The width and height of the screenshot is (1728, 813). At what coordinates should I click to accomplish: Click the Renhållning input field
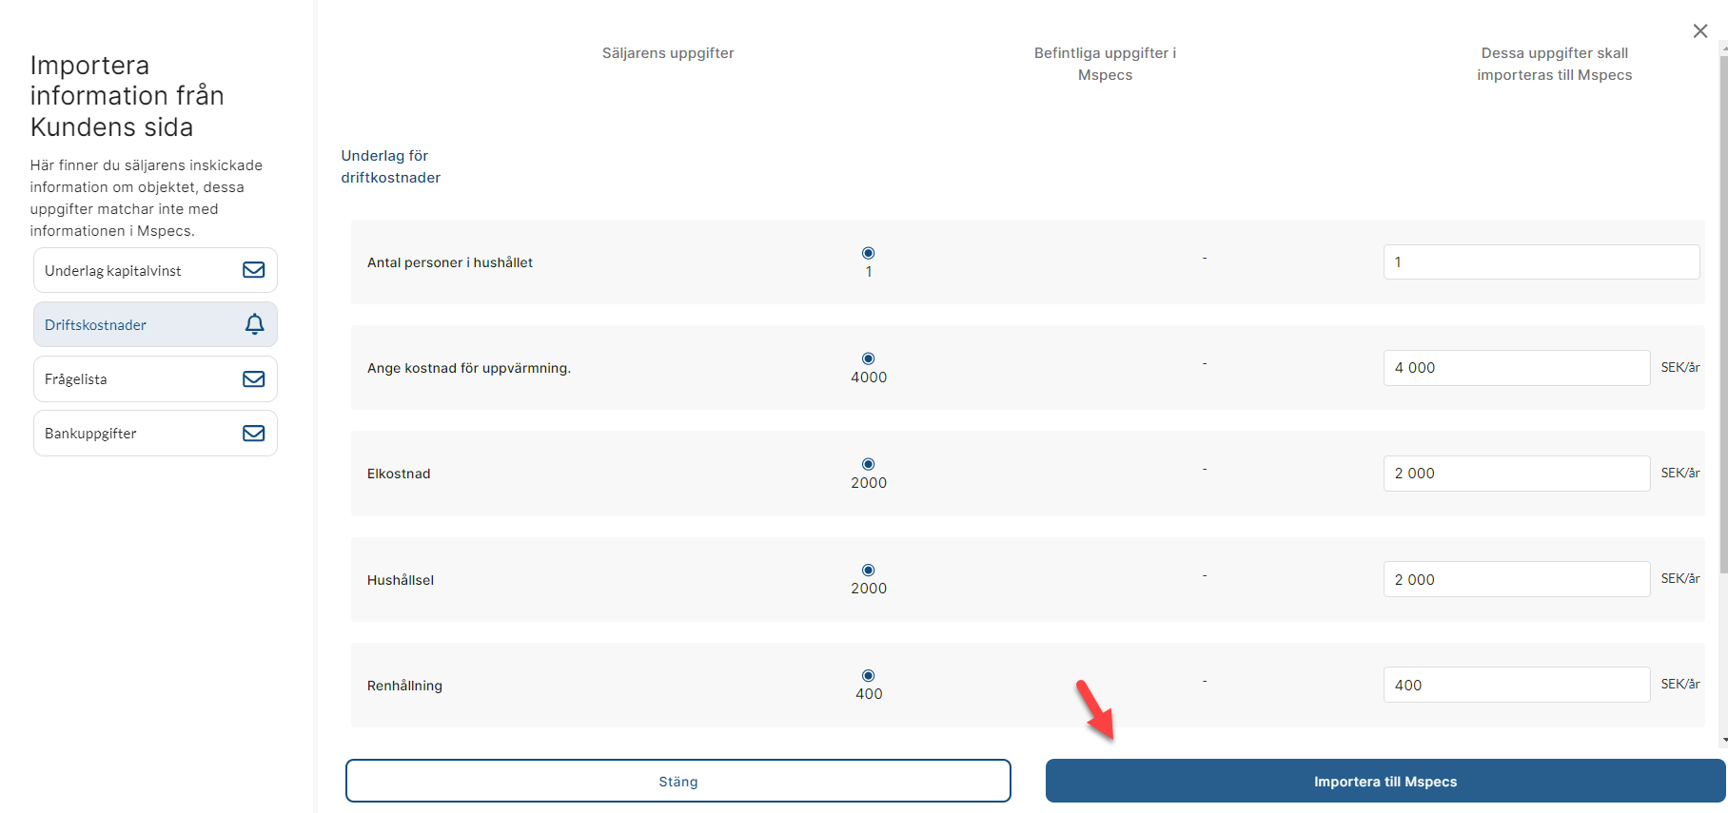pyautogui.click(x=1517, y=685)
